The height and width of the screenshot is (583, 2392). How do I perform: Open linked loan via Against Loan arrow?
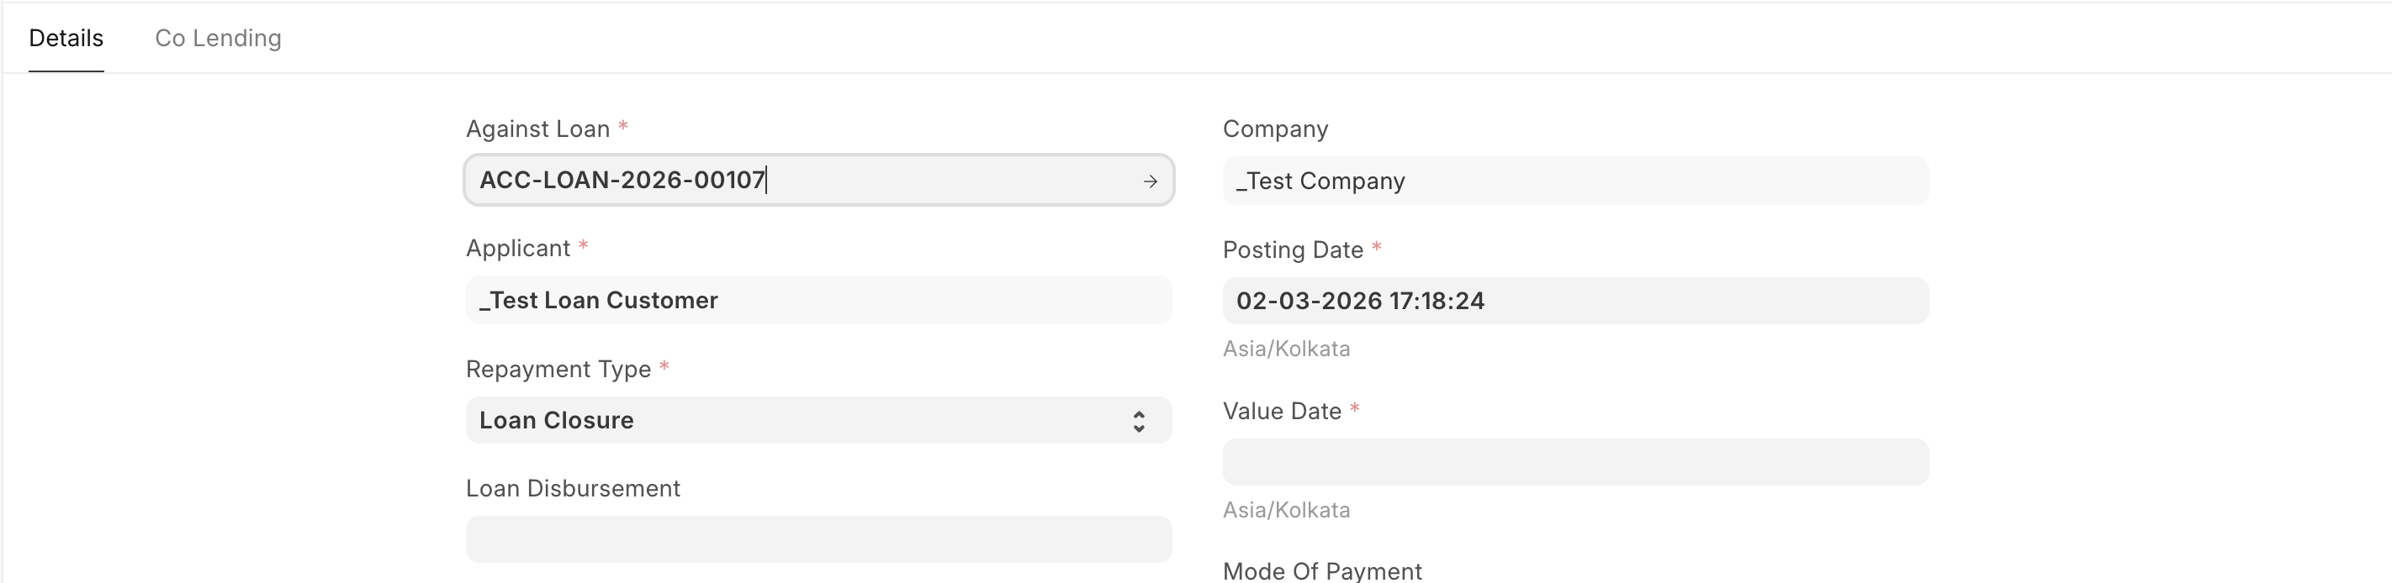tap(1150, 181)
